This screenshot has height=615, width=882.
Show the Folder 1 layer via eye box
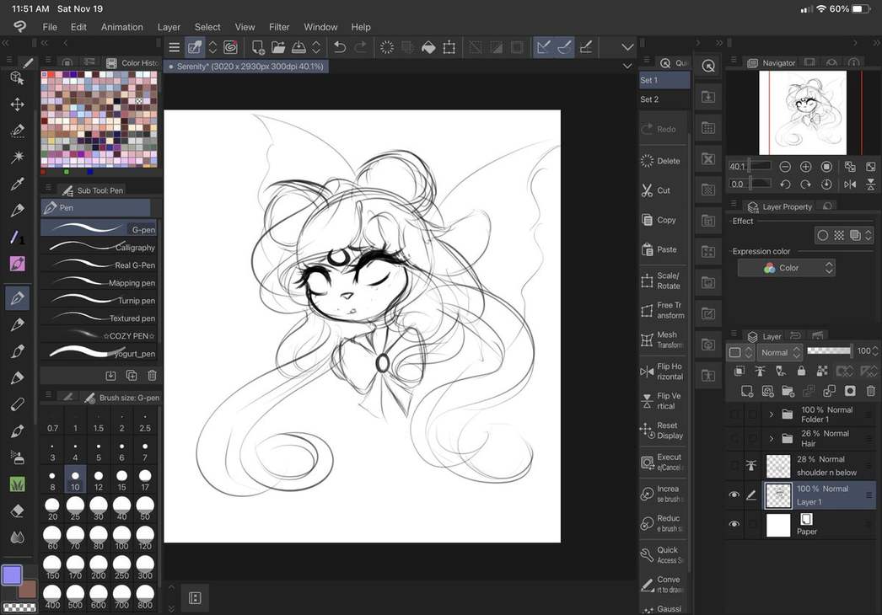pos(734,414)
